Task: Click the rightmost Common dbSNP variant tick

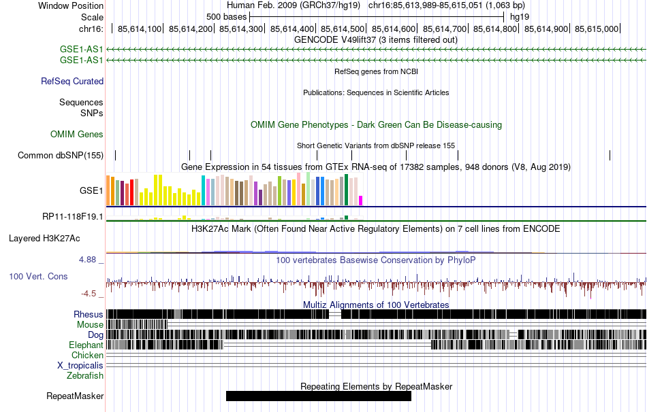Action: pos(610,155)
